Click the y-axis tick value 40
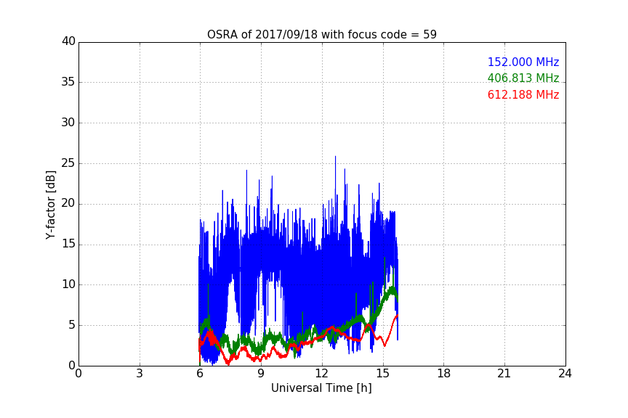628x418 pixels. point(68,41)
